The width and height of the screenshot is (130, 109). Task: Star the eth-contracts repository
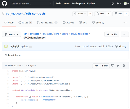(100, 14)
